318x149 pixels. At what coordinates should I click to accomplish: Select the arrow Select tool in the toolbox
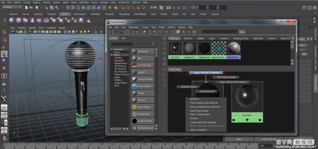coord(4,32)
